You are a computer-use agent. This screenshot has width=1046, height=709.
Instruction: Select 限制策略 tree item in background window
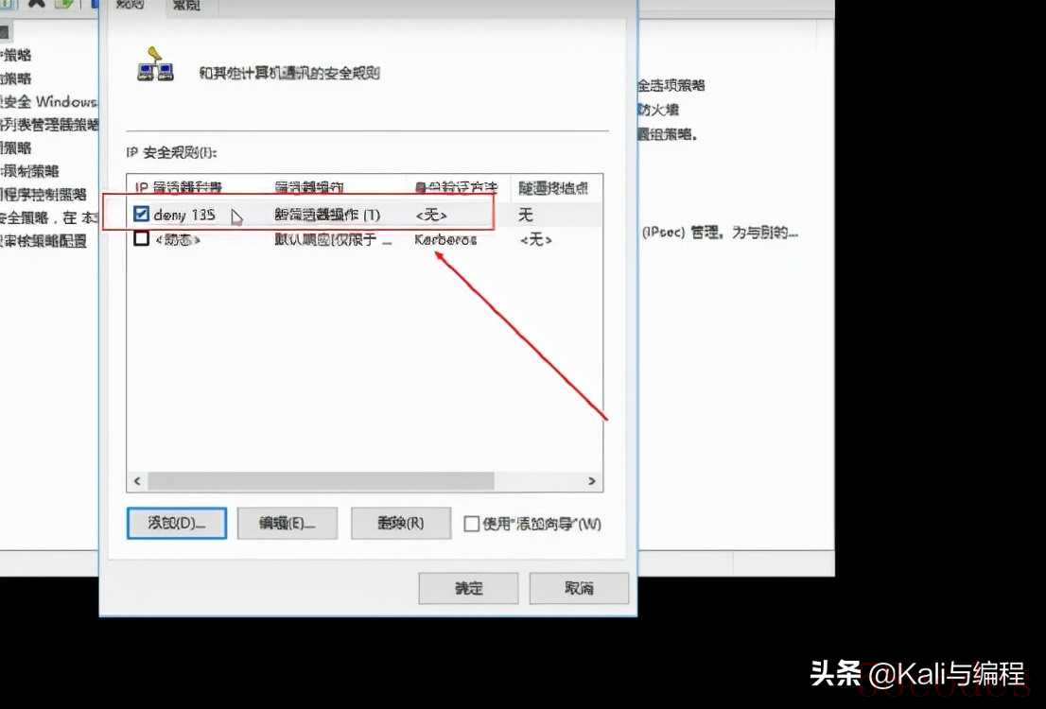click(x=29, y=171)
